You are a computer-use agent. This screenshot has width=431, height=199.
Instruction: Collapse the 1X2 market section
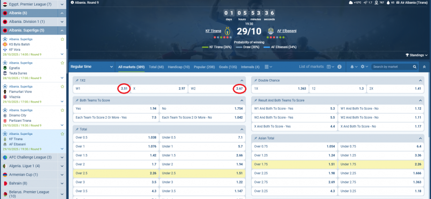click(x=242, y=81)
